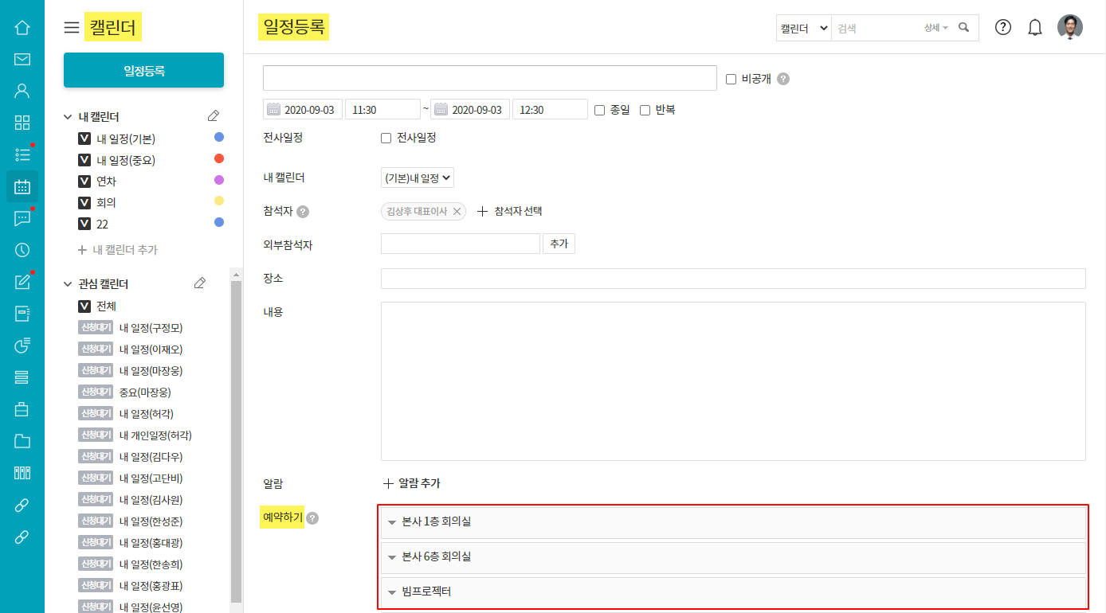Click the 장소 location input field
This screenshot has height=613, width=1106.
[733, 279]
